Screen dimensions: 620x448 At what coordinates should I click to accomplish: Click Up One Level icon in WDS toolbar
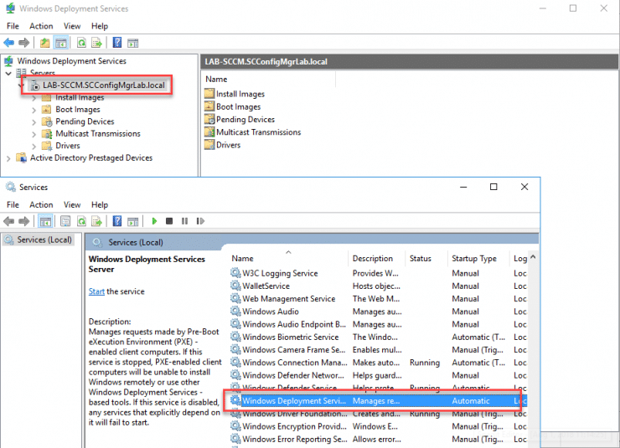44,43
